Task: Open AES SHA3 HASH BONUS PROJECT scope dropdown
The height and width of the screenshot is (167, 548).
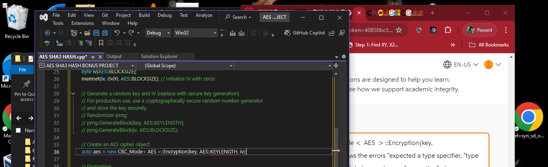Action: 87,65
